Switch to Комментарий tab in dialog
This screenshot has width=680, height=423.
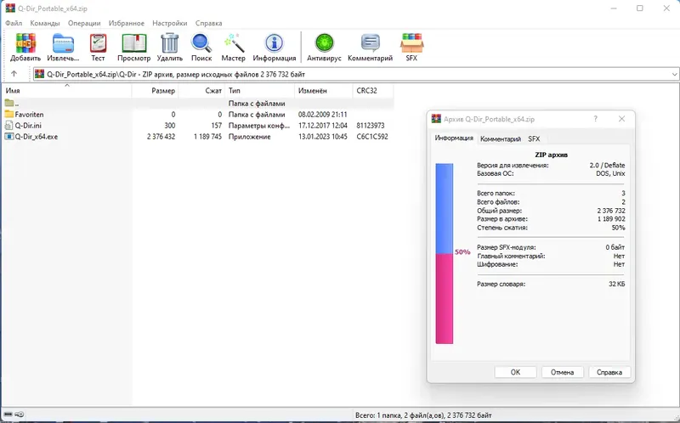(501, 138)
